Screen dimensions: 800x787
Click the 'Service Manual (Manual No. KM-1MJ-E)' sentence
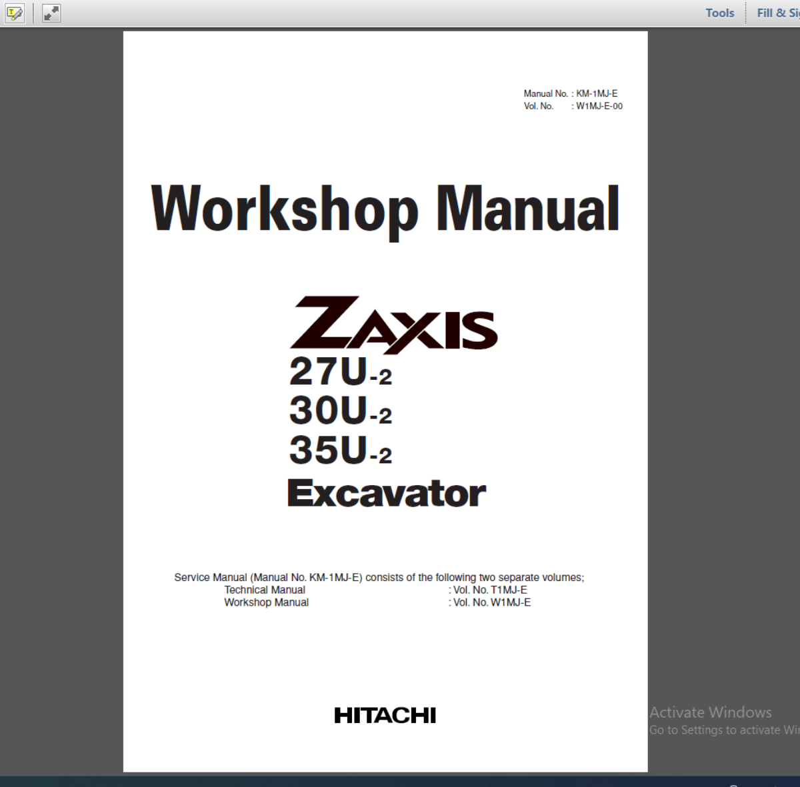(x=379, y=578)
